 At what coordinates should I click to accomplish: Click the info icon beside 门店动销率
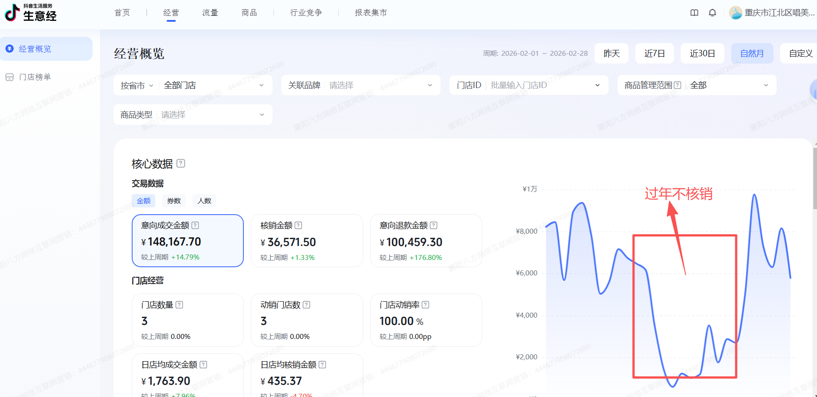pyautogui.click(x=426, y=305)
